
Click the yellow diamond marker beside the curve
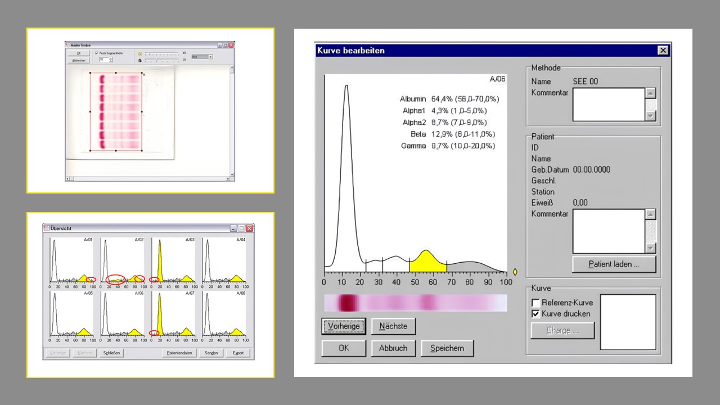pos(515,272)
